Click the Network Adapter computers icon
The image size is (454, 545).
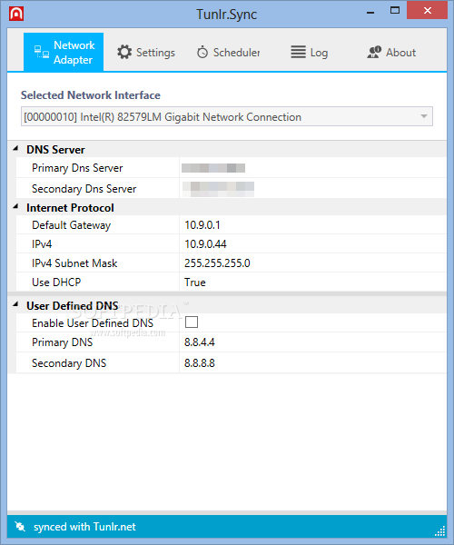point(42,52)
